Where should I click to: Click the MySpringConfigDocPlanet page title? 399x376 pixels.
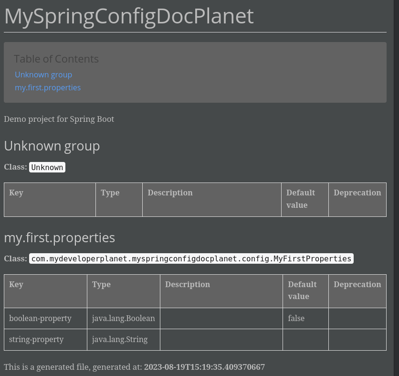[x=129, y=16]
